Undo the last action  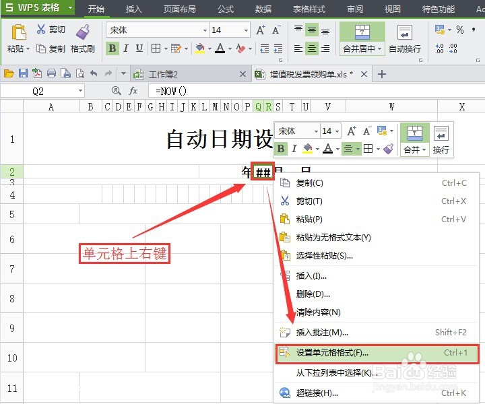[x=94, y=73]
